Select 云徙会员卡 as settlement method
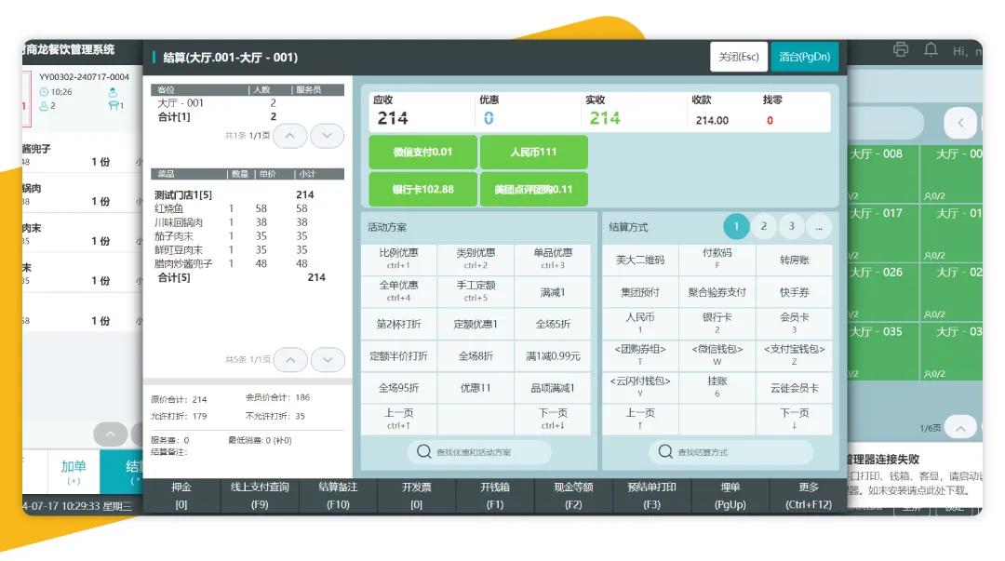The height and width of the screenshot is (561, 1005). tap(794, 388)
